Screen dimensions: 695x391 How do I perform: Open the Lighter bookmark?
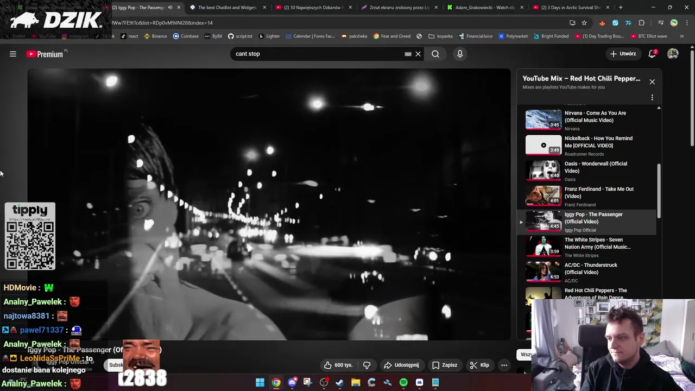[x=269, y=36]
